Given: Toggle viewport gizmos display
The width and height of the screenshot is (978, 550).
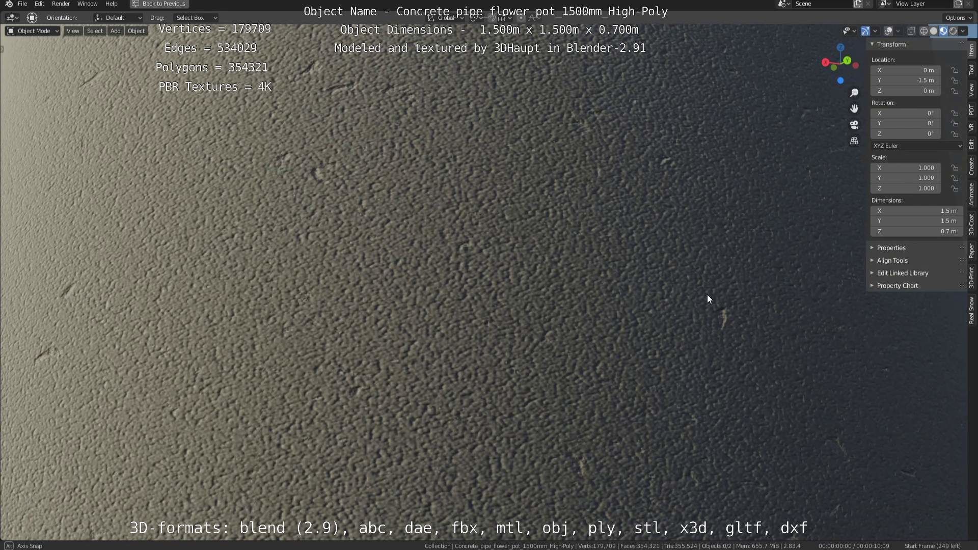Looking at the screenshot, I should tap(865, 31).
